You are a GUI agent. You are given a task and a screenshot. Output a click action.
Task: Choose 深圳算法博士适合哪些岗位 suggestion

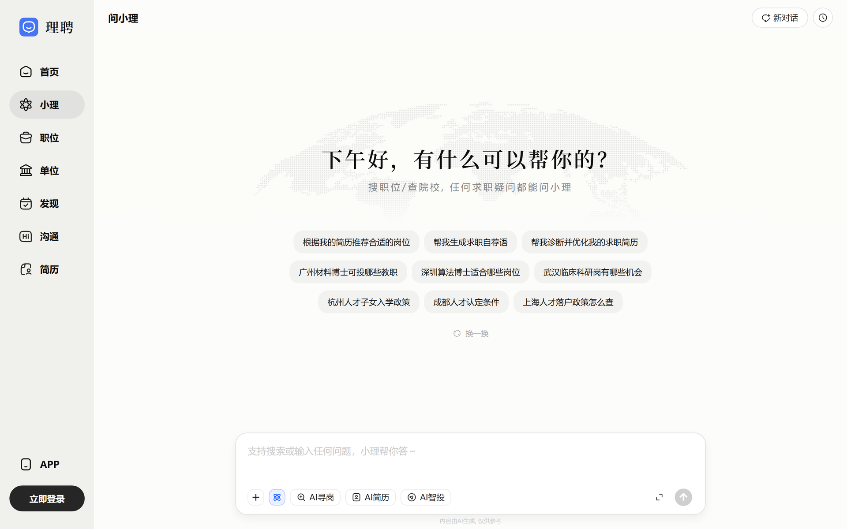tap(470, 272)
